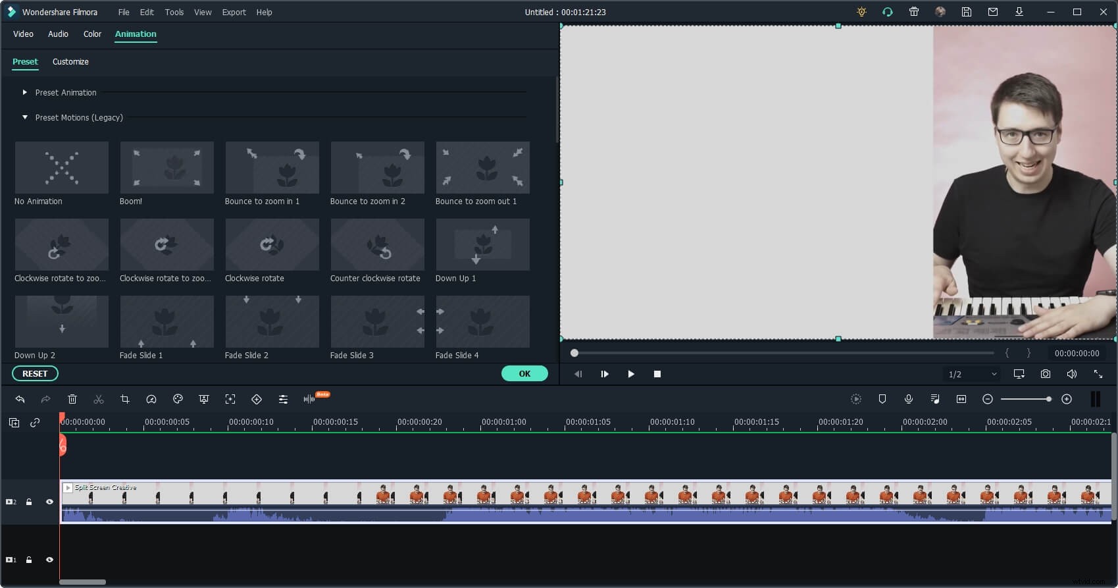
Task: Click zoom to fit timeline icon
Action: (961, 399)
